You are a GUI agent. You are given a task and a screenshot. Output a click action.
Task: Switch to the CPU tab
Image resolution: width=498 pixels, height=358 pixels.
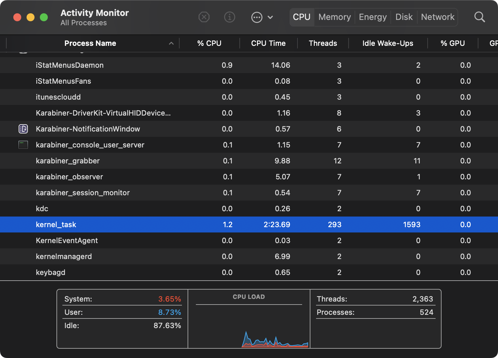pos(301,17)
